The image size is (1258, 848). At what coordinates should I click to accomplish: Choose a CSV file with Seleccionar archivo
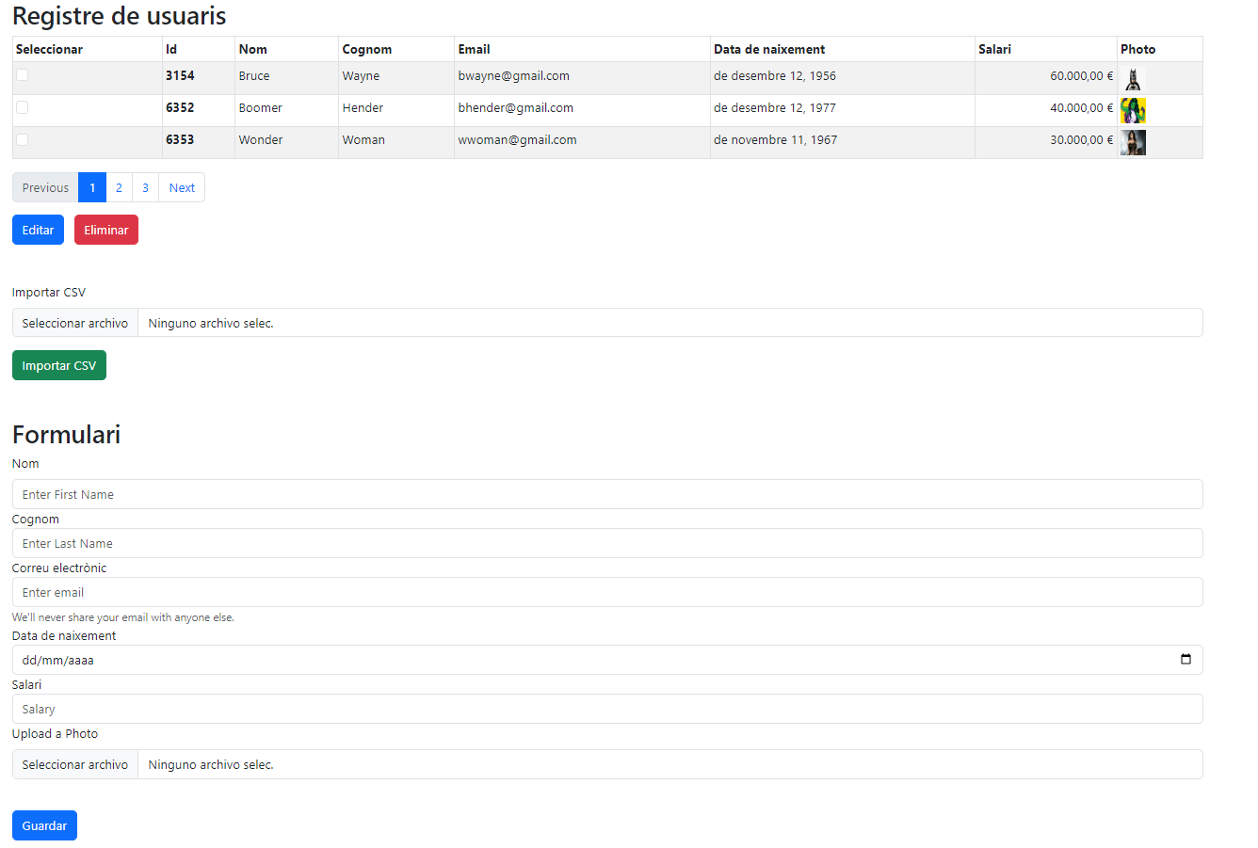point(75,323)
